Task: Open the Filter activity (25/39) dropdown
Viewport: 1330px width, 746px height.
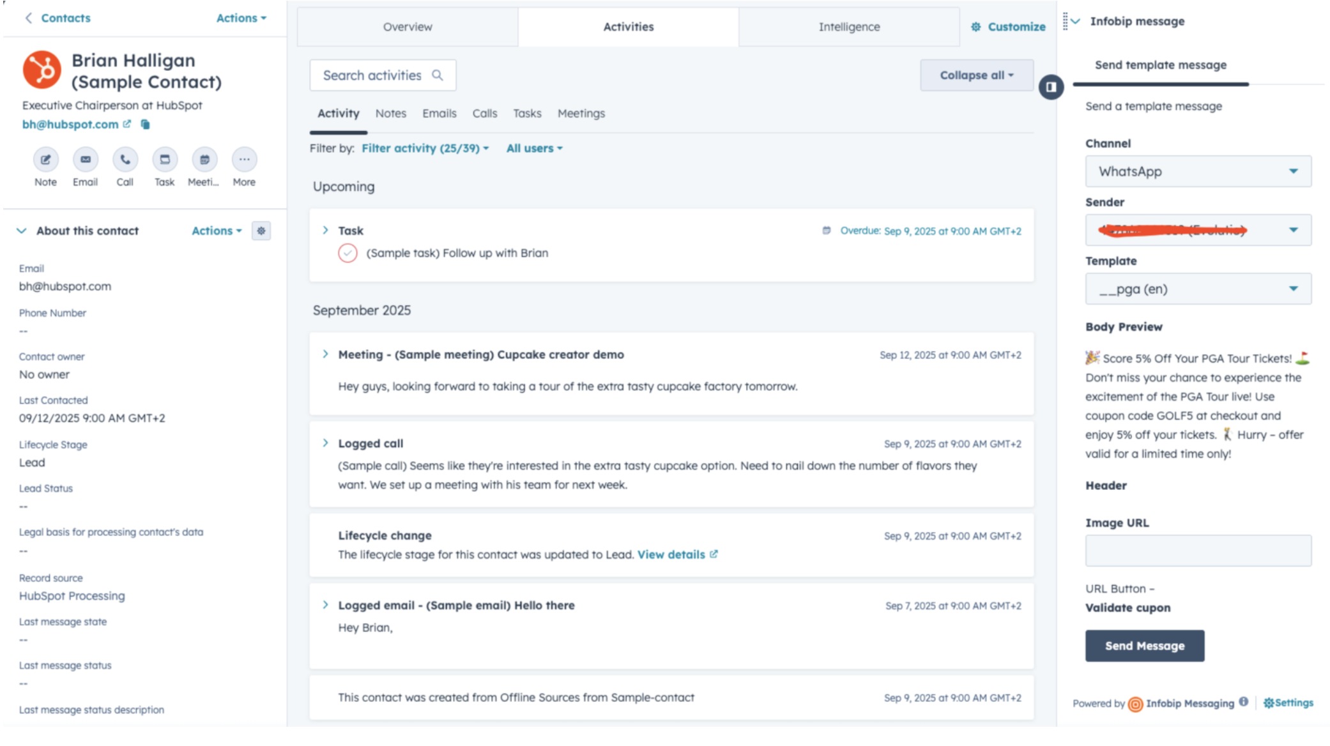Action: tap(425, 148)
